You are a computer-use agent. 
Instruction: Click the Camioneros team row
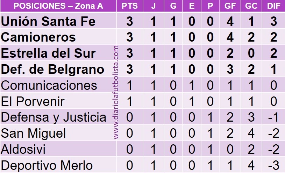(x=143, y=37)
